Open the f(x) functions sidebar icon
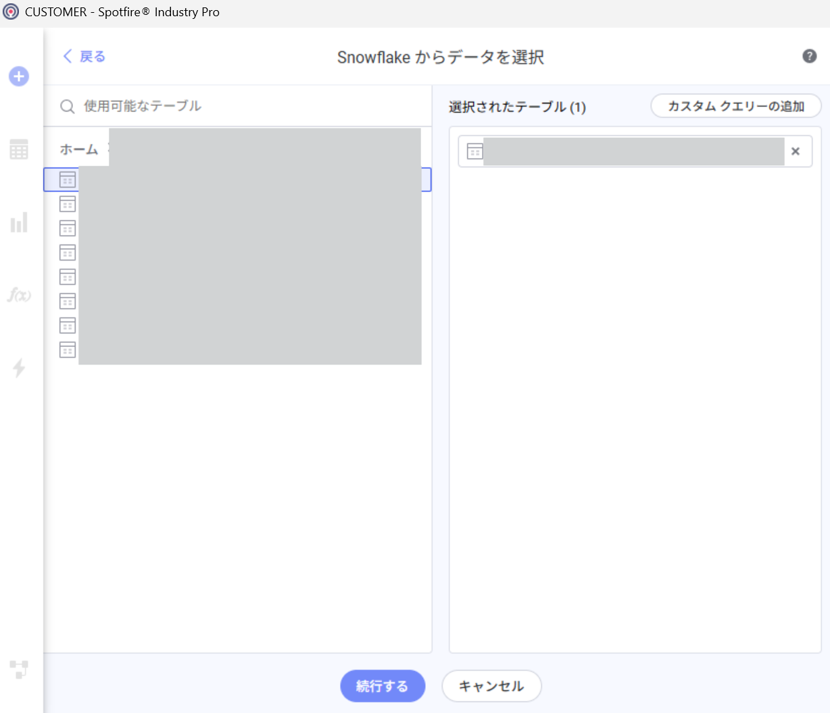Viewport: 830px width, 713px height. [19, 295]
